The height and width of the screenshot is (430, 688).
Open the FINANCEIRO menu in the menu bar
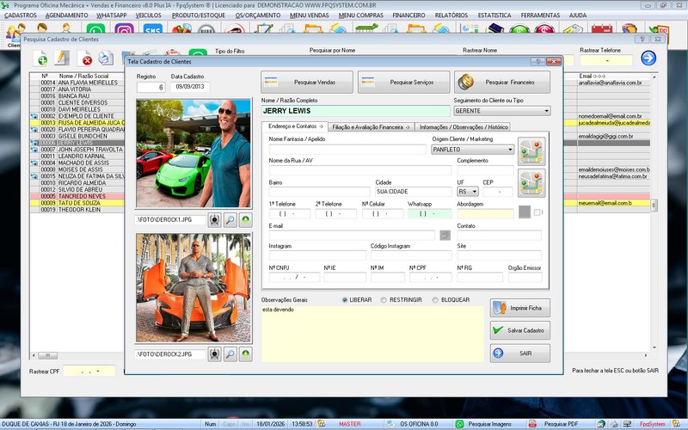coord(408,15)
